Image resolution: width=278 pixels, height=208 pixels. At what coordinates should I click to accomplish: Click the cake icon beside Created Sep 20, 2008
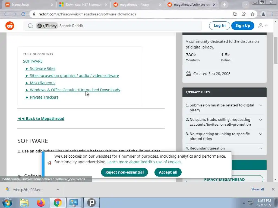pos(188,73)
